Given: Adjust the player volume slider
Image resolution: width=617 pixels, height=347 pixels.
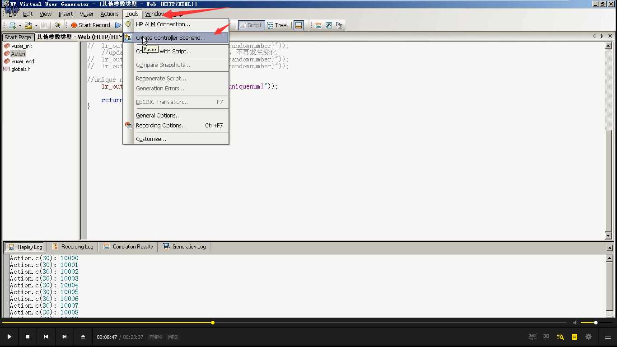Looking at the screenshot, I should coord(596,323).
